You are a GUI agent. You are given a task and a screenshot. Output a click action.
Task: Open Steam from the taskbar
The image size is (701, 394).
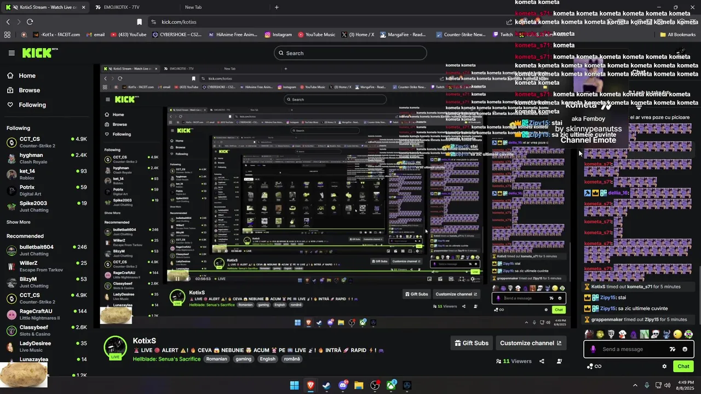coord(326,385)
